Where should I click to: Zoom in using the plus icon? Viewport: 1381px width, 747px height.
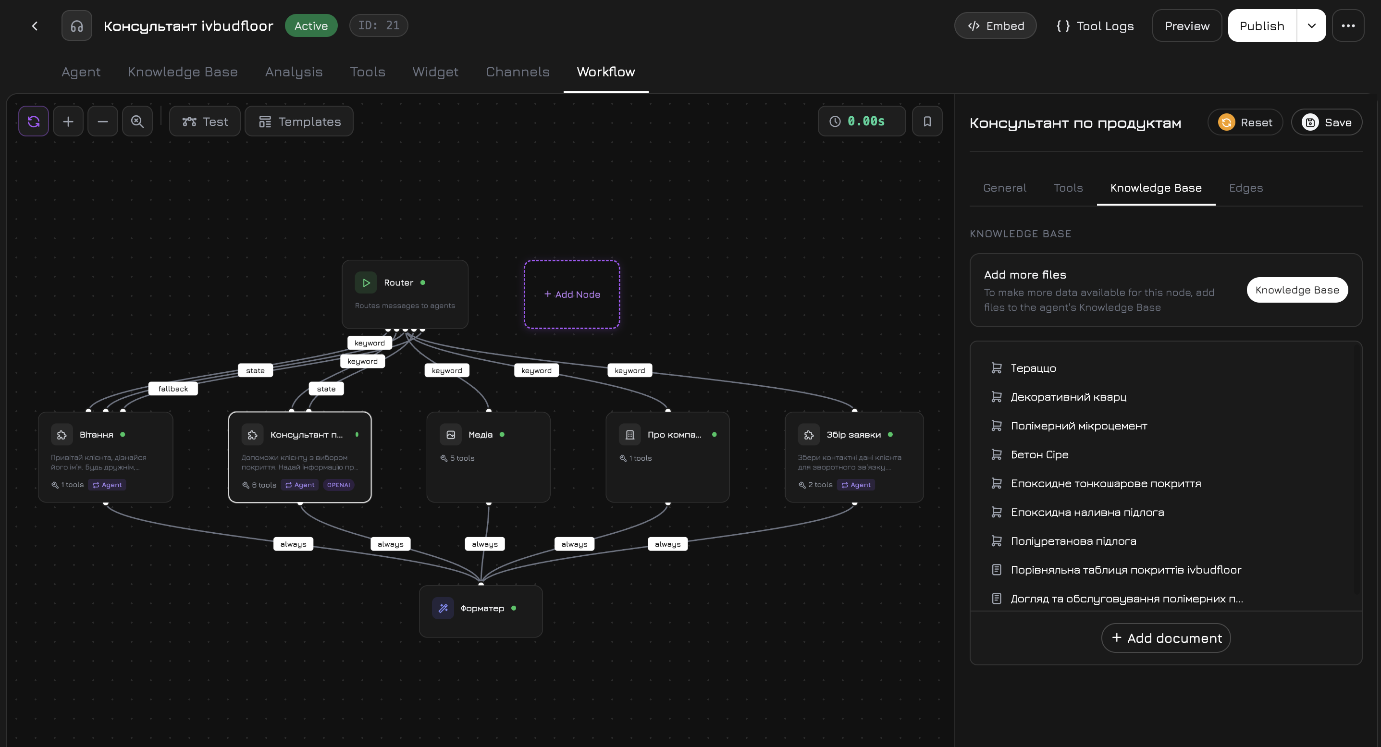coord(68,121)
